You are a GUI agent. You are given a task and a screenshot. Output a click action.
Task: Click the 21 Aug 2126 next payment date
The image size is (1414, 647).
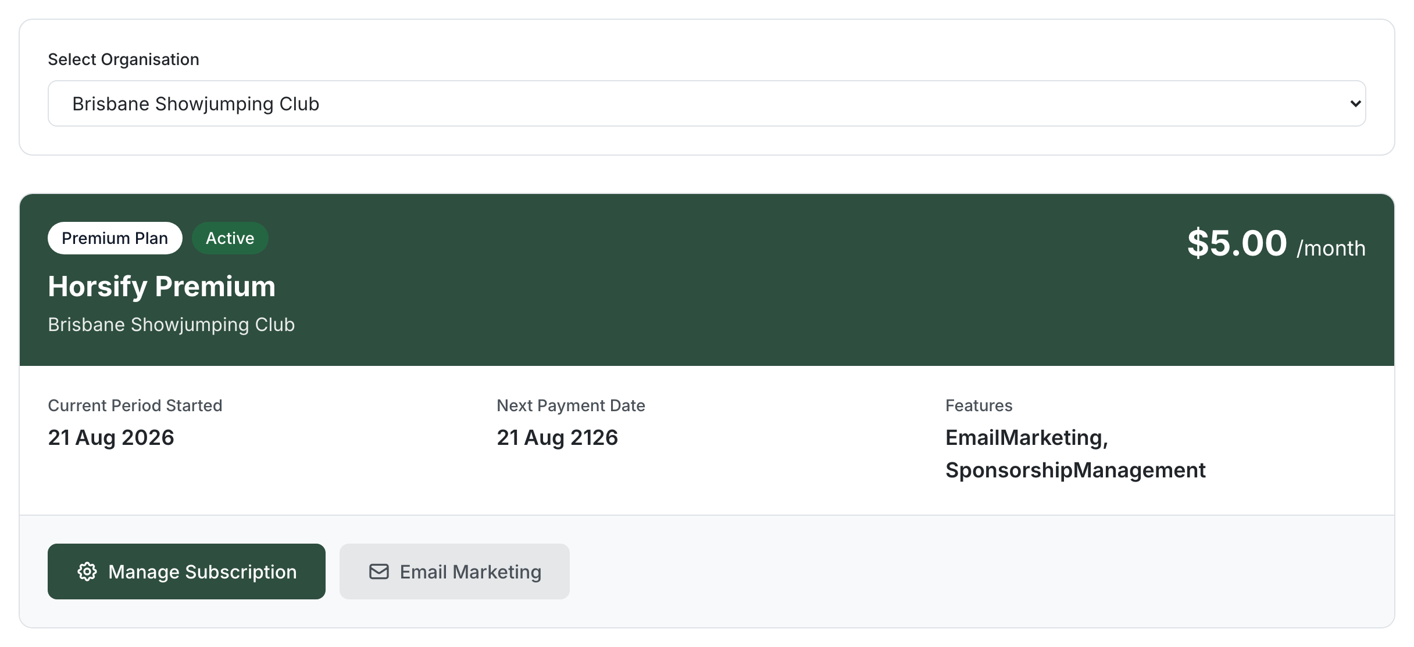click(557, 437)
